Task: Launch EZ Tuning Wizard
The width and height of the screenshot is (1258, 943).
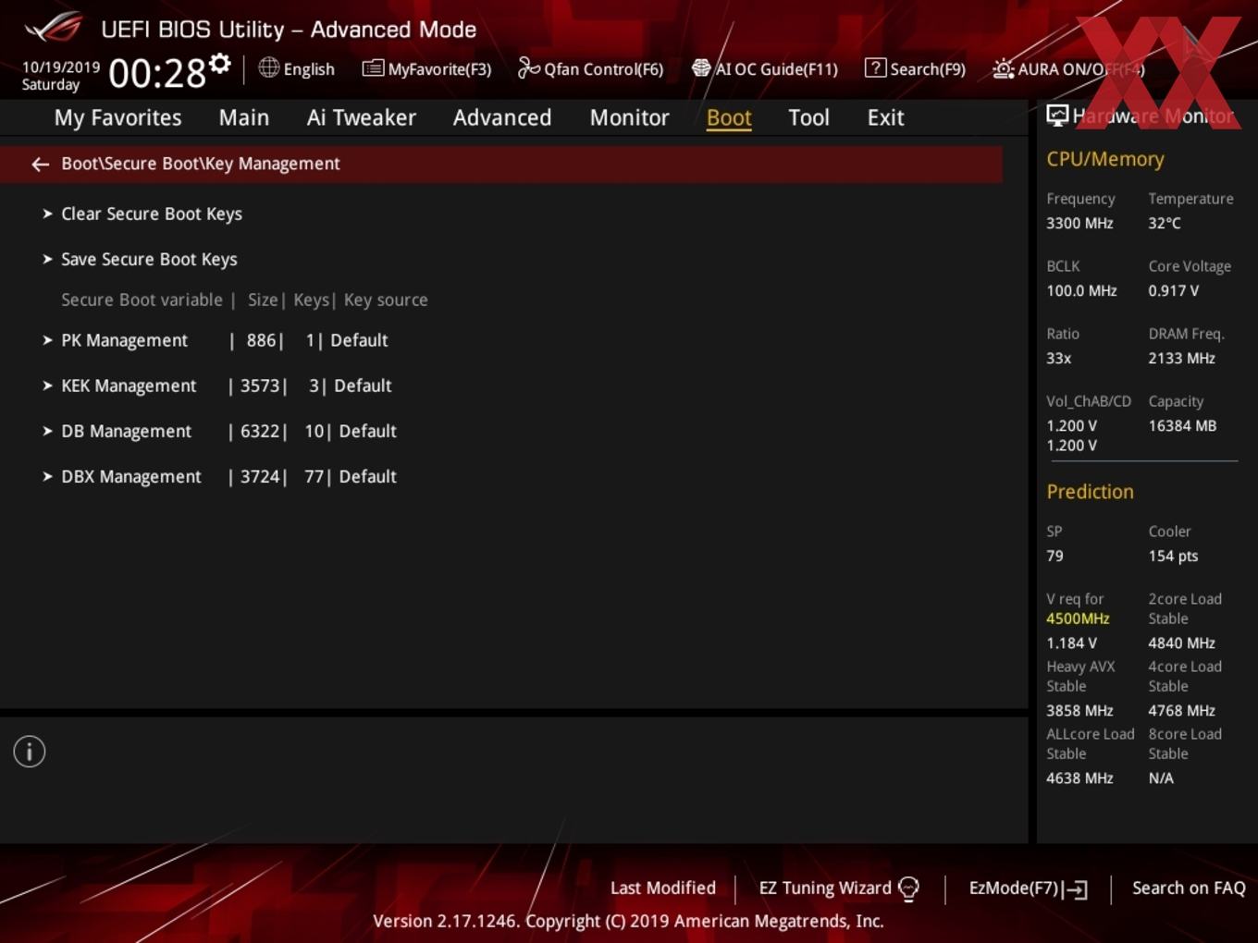Action: (839, 888)
